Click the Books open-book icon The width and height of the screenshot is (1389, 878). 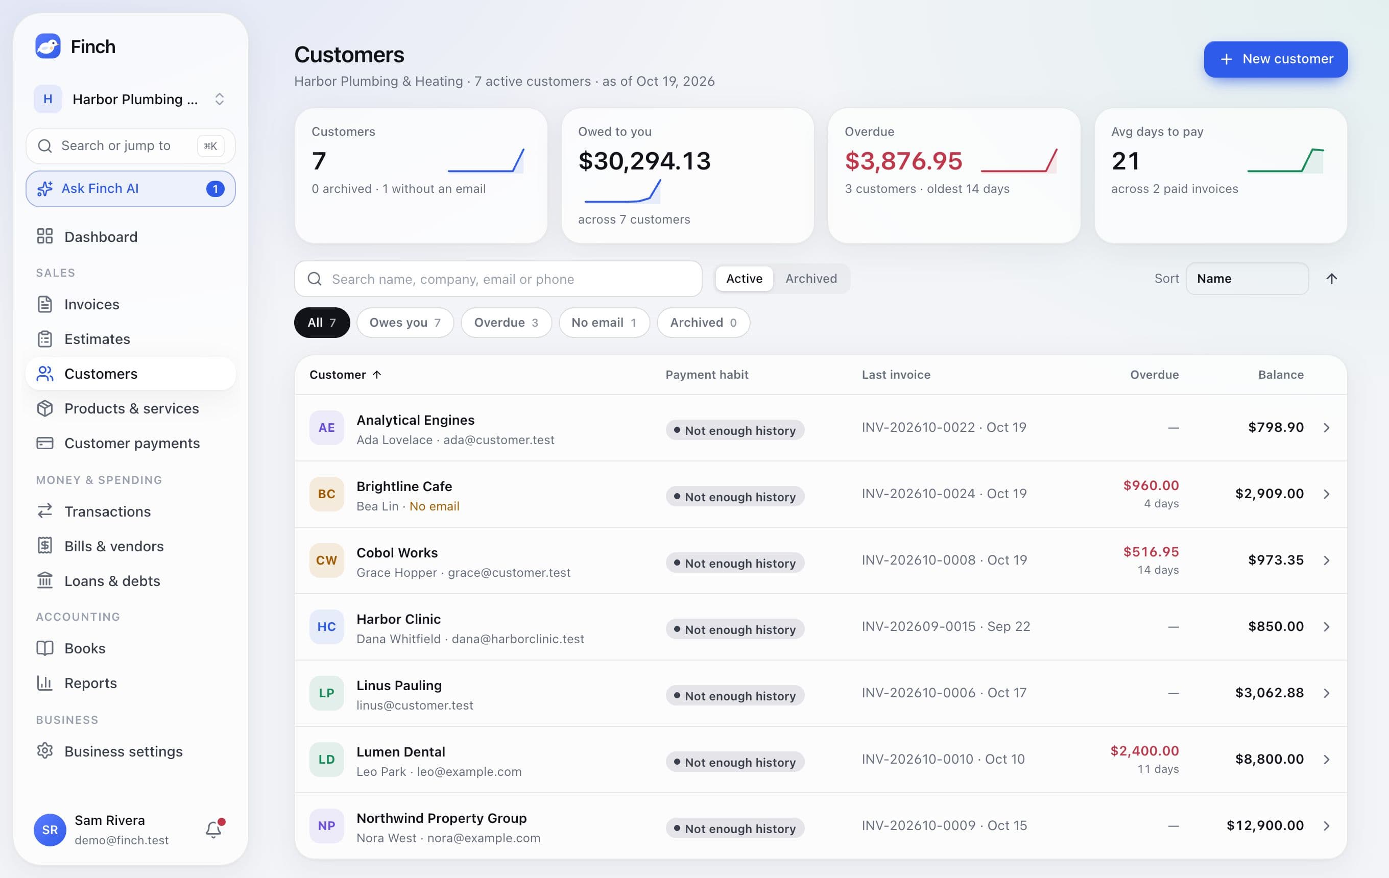45,648
